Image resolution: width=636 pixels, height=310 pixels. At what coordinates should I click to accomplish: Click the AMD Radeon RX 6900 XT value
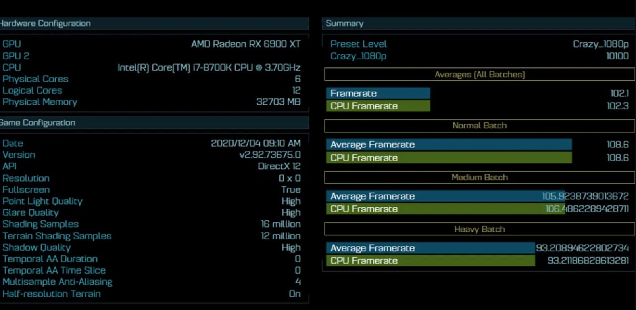[x=246, y=44]
